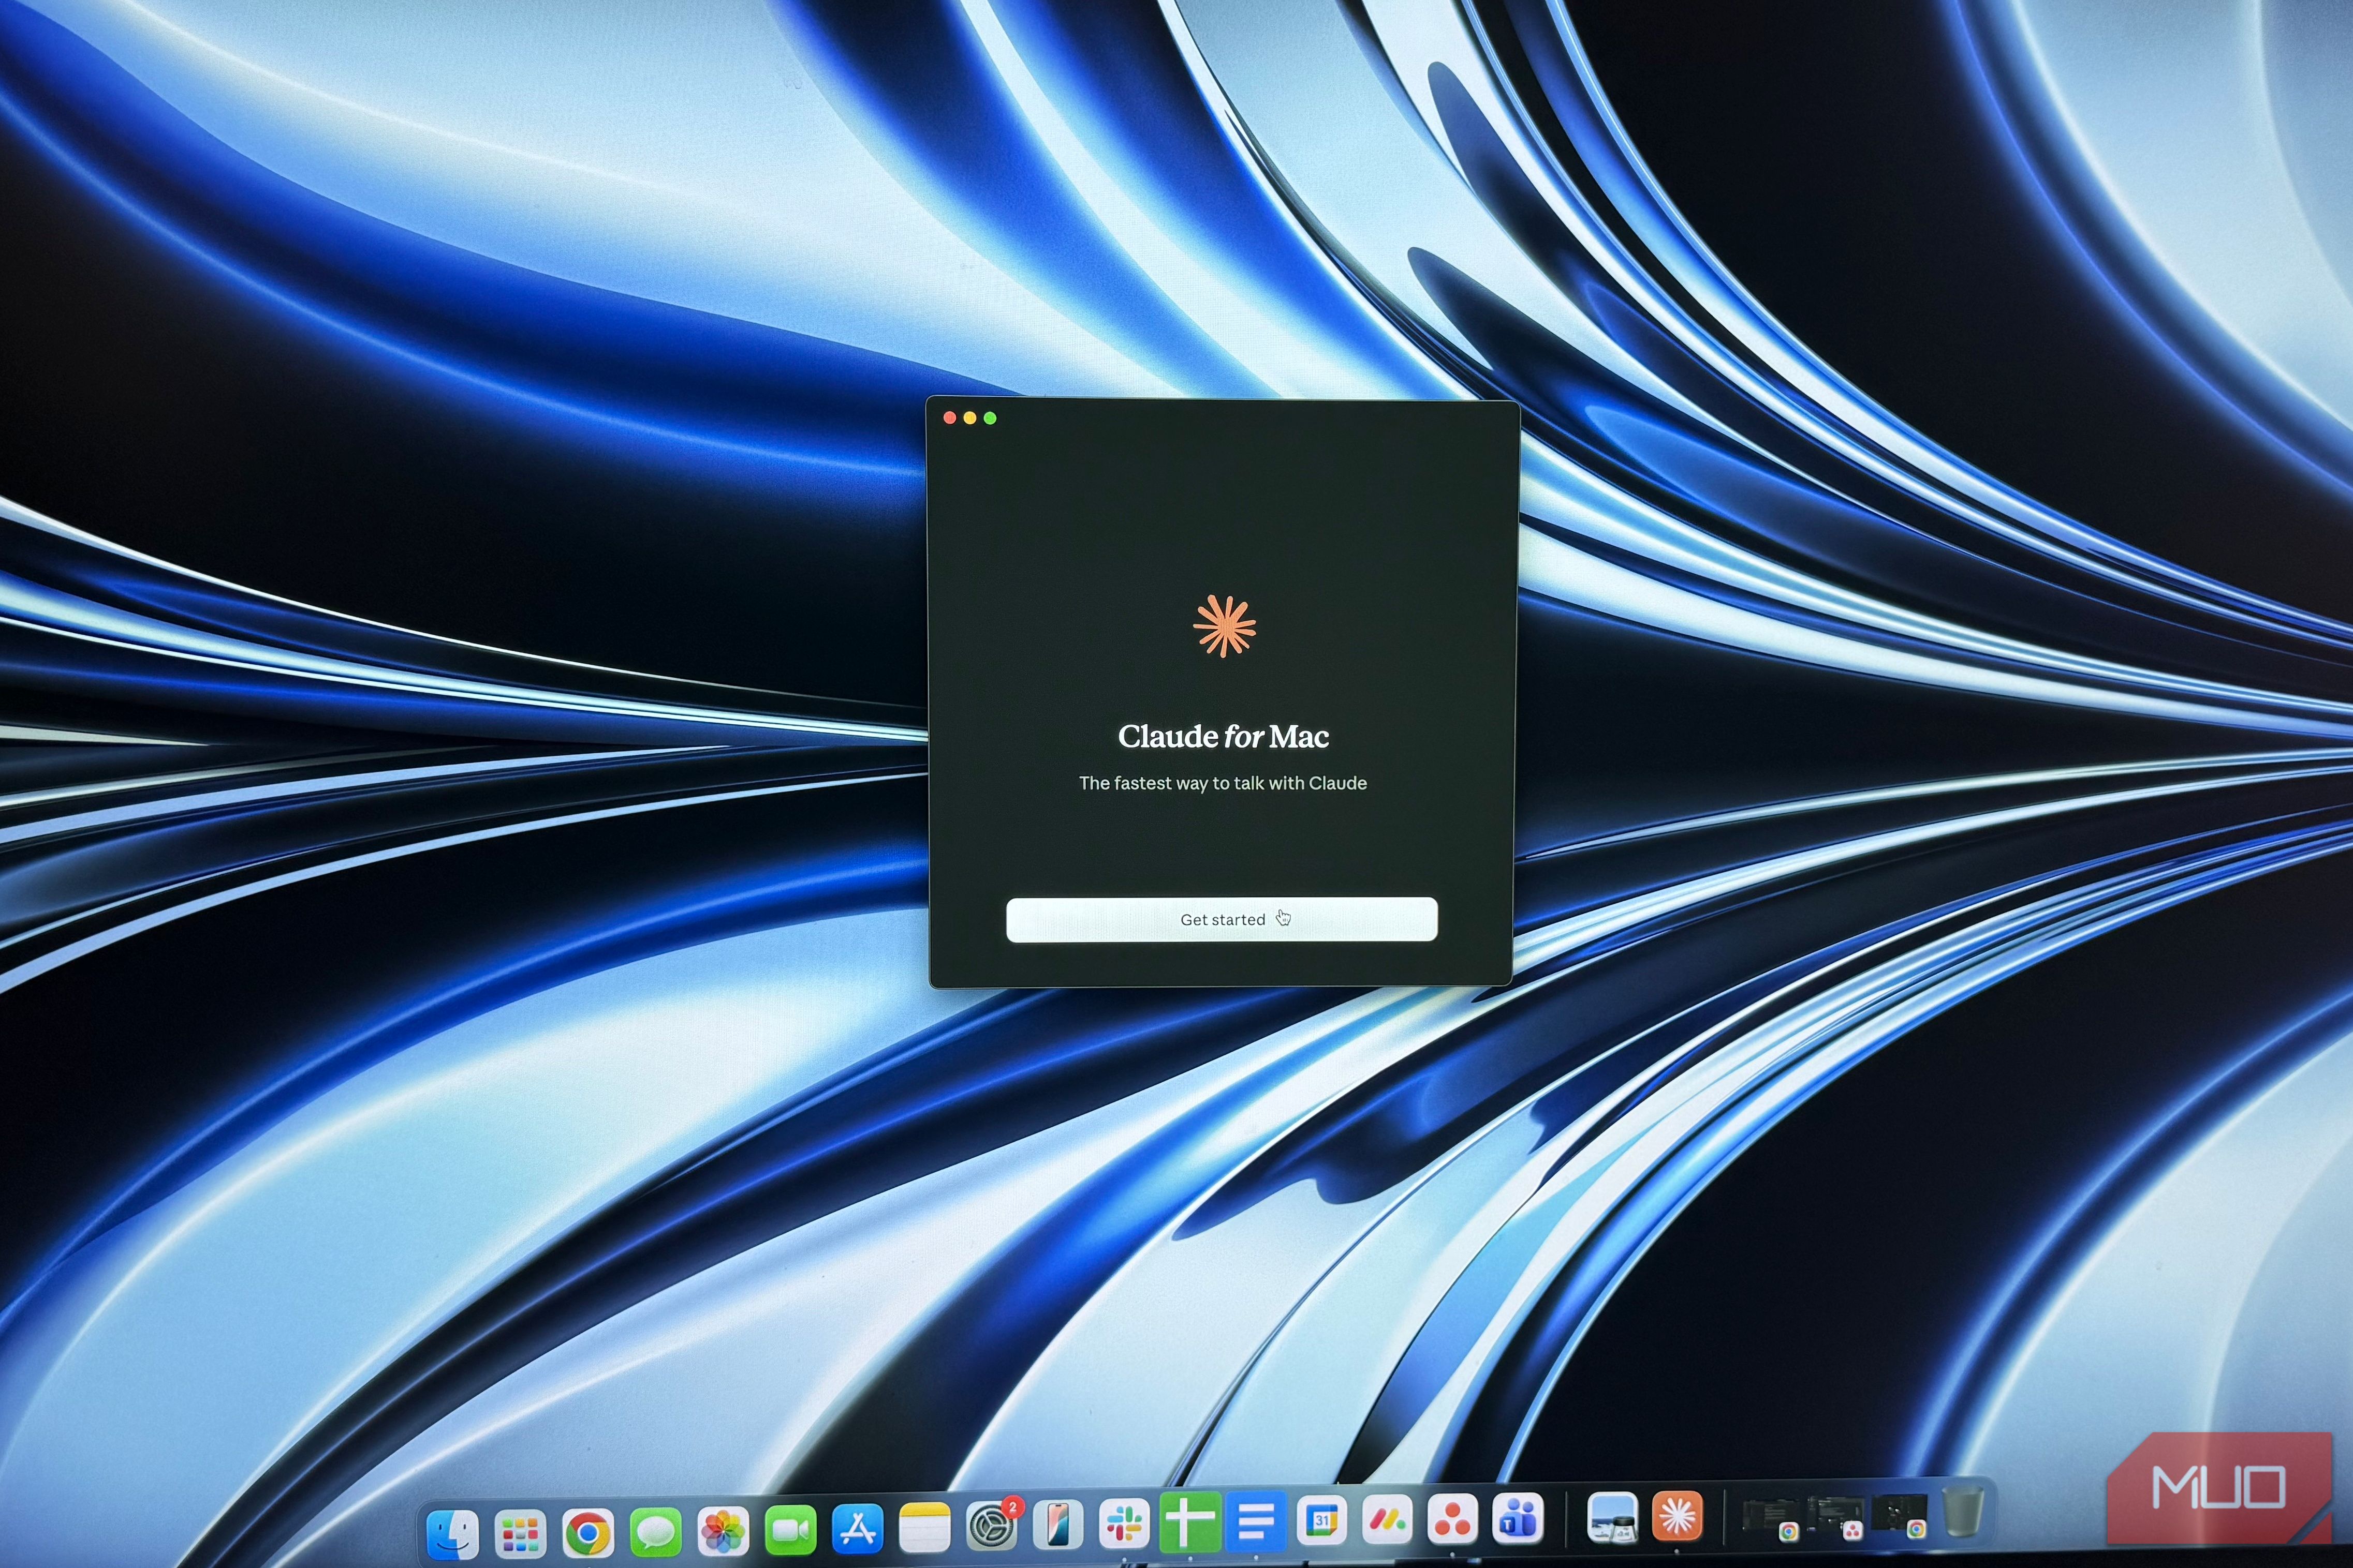Launch Google Chrome from the dock
Screen dimensions: 2353x1568
[587, 1531]
